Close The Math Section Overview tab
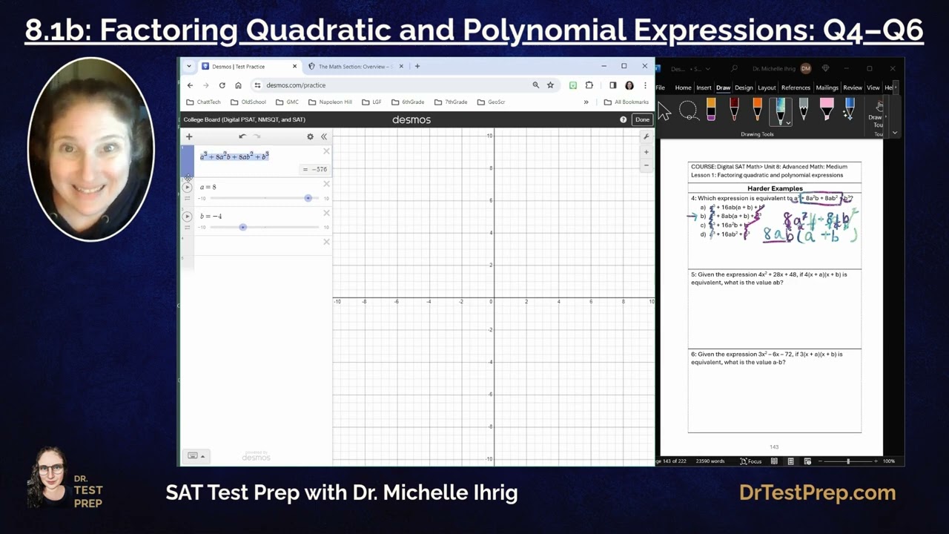 pyautogui.click(x=402, y=66)
